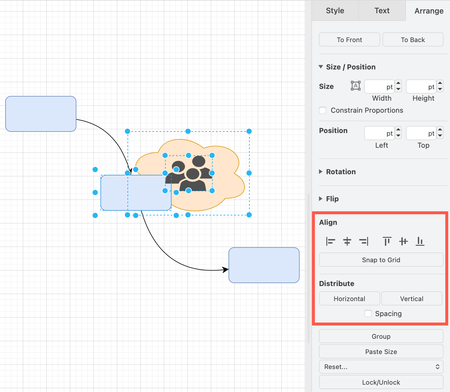Expand the Rotation section
Viewport: 450px width, 392px height.
click(x=321, y=172)
